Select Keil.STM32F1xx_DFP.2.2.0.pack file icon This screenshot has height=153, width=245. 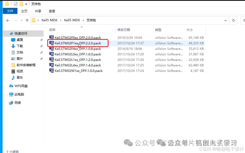[51, 43]
